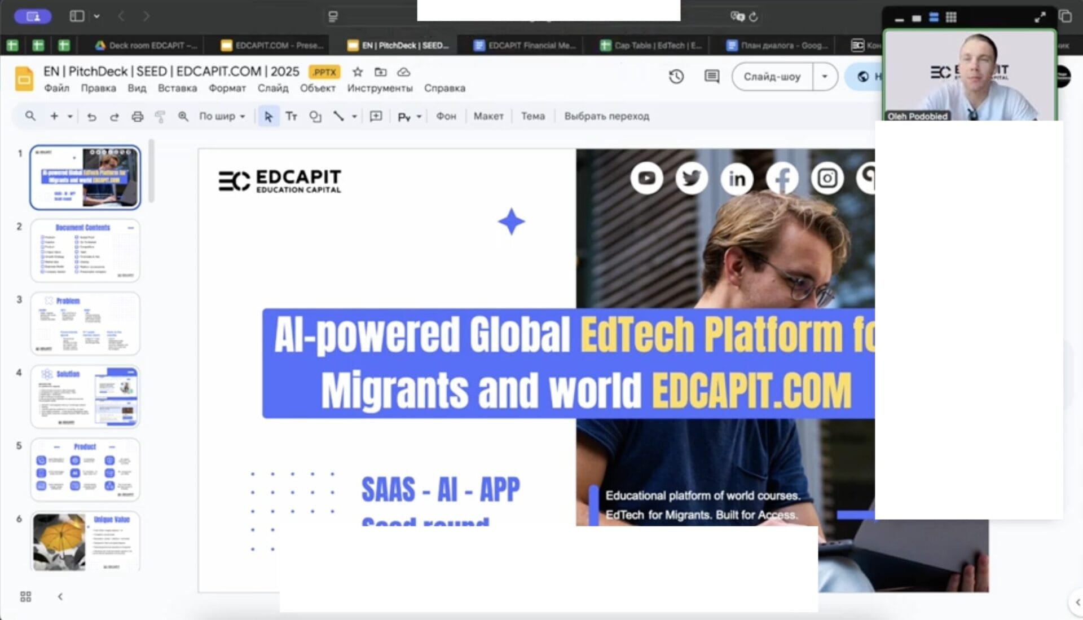Open the Google Slides home icon

pos(24,79)
